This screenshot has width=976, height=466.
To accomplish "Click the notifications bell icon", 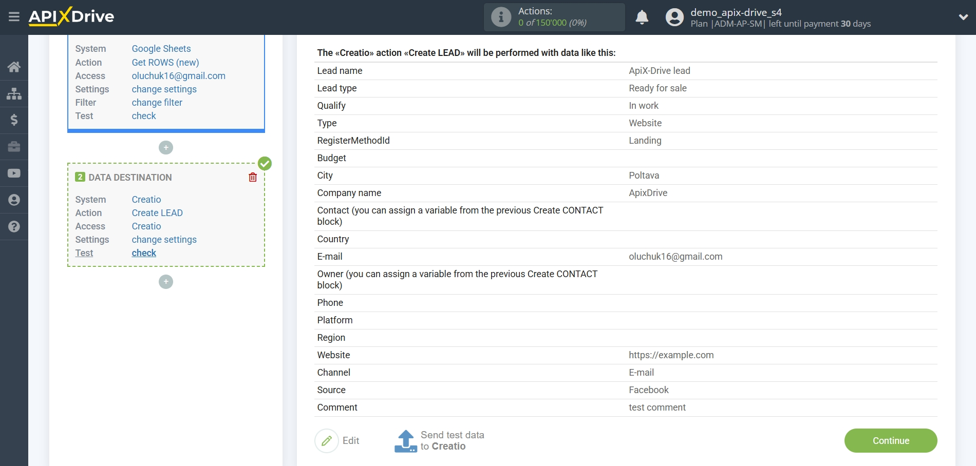I will coord(642,17).
